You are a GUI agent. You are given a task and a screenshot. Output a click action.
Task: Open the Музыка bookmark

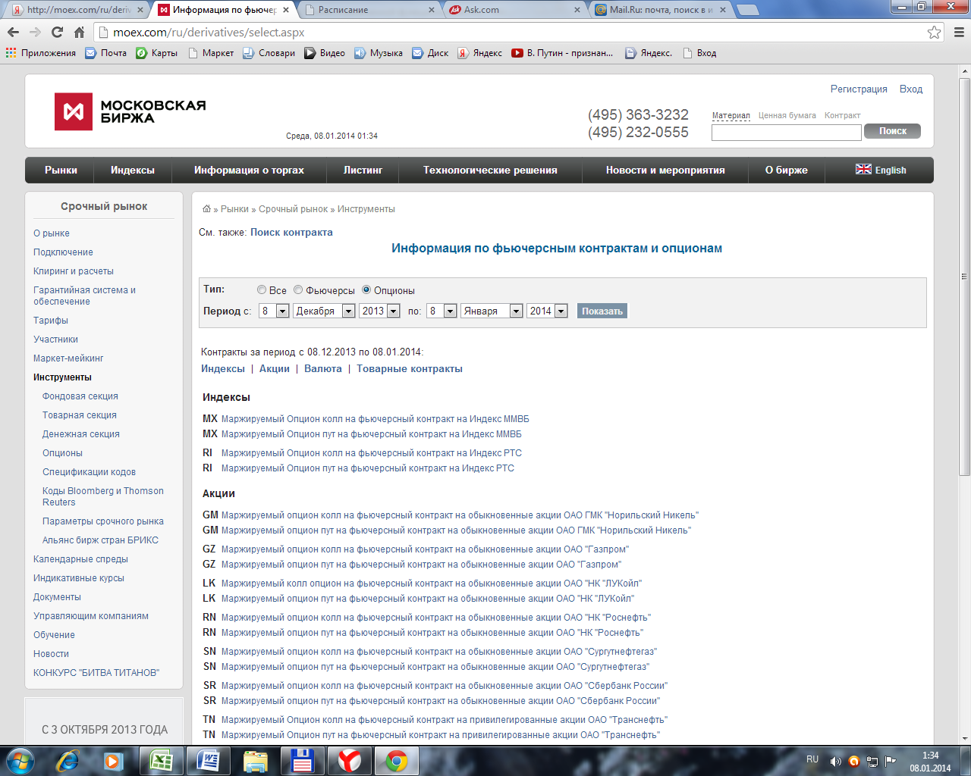click(379, 53)
